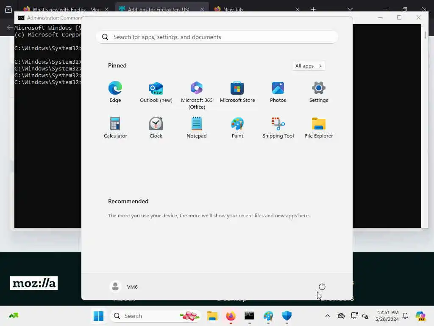The height and width of the screenshot is (326, 434).
Task: Click the Command Prompt window title icon
Action: [21, 18]
